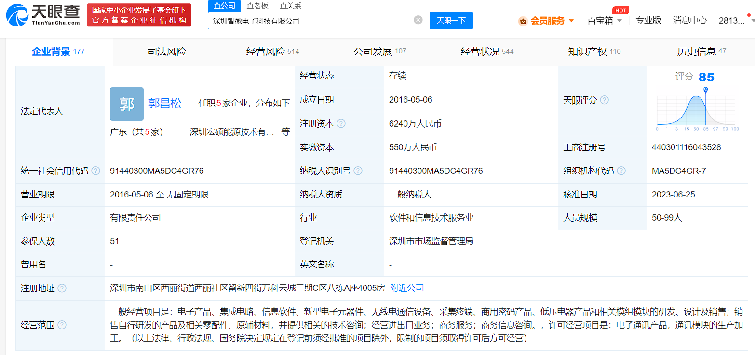Open the 消息中心 link
The width and height of the screenshot is (755, 355).
[x=690, y=20]
